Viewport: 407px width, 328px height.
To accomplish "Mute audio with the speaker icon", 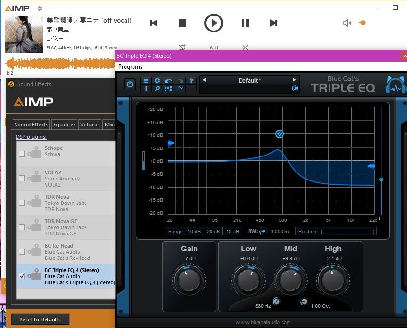I will (347, 23).
